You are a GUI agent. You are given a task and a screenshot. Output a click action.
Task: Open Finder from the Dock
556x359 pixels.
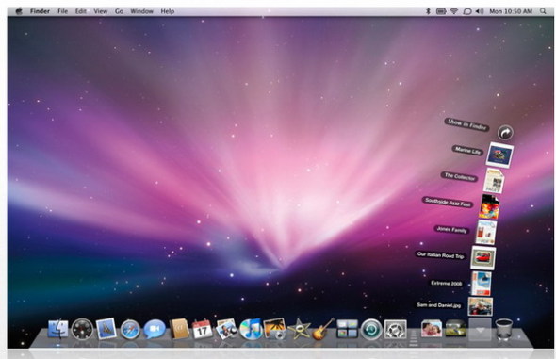[57, 329]
